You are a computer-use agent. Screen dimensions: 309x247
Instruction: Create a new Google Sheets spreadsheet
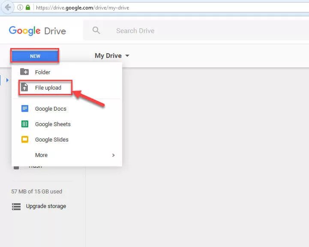[67, 124]
